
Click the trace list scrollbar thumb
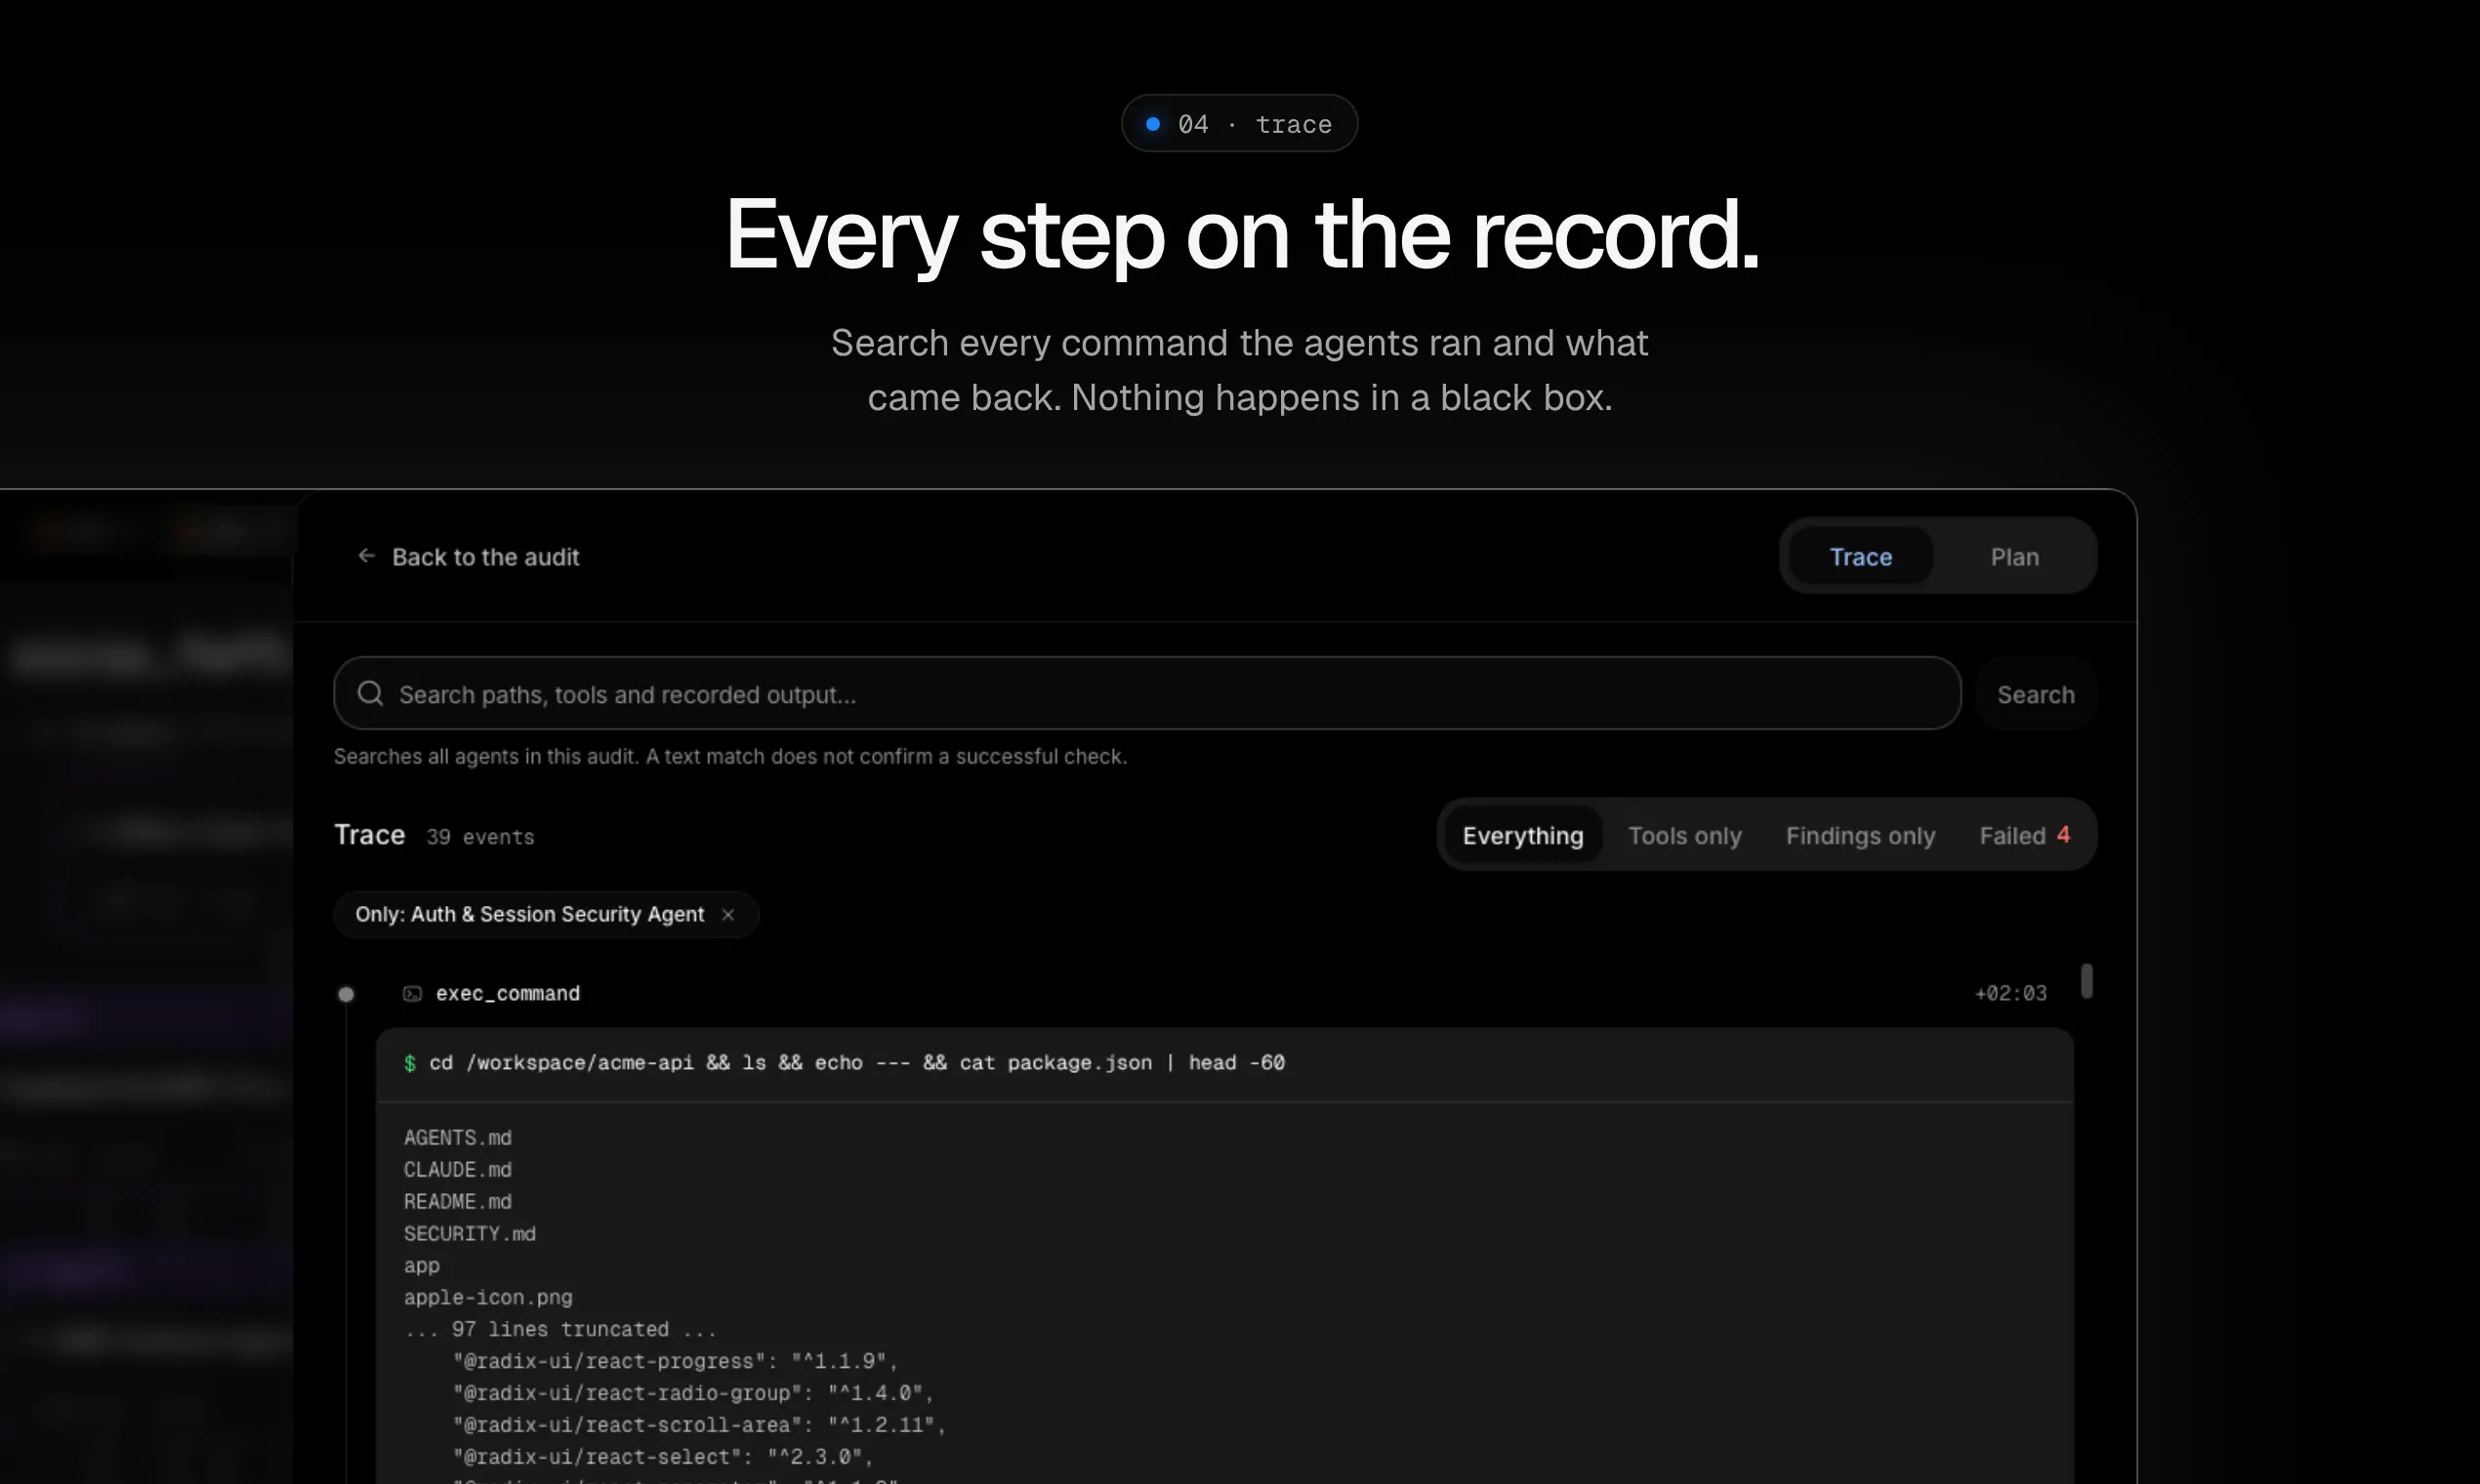(x=2086, y=980)
